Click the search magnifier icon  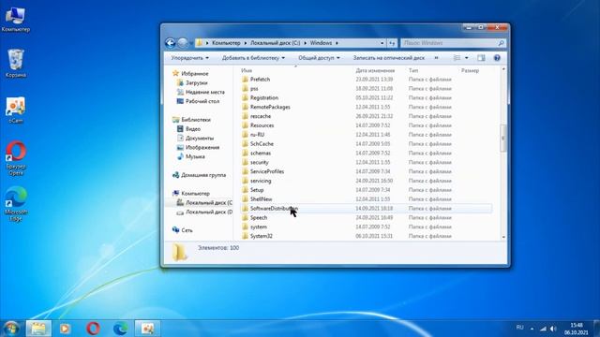[x=501, y=43]
